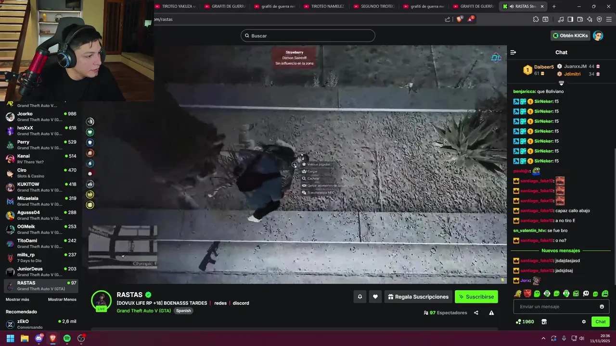Open a new browser tab
Screen dimensions: 616x346
(554, 6)
